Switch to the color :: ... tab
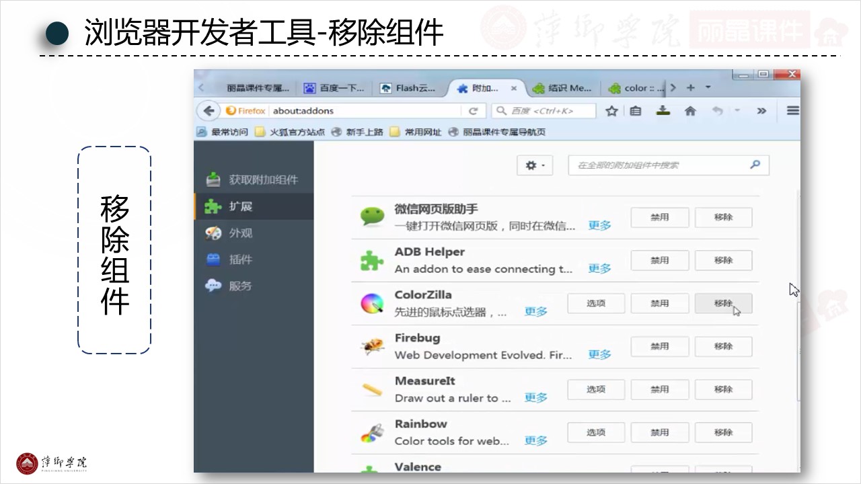 [x=636, y=88]
